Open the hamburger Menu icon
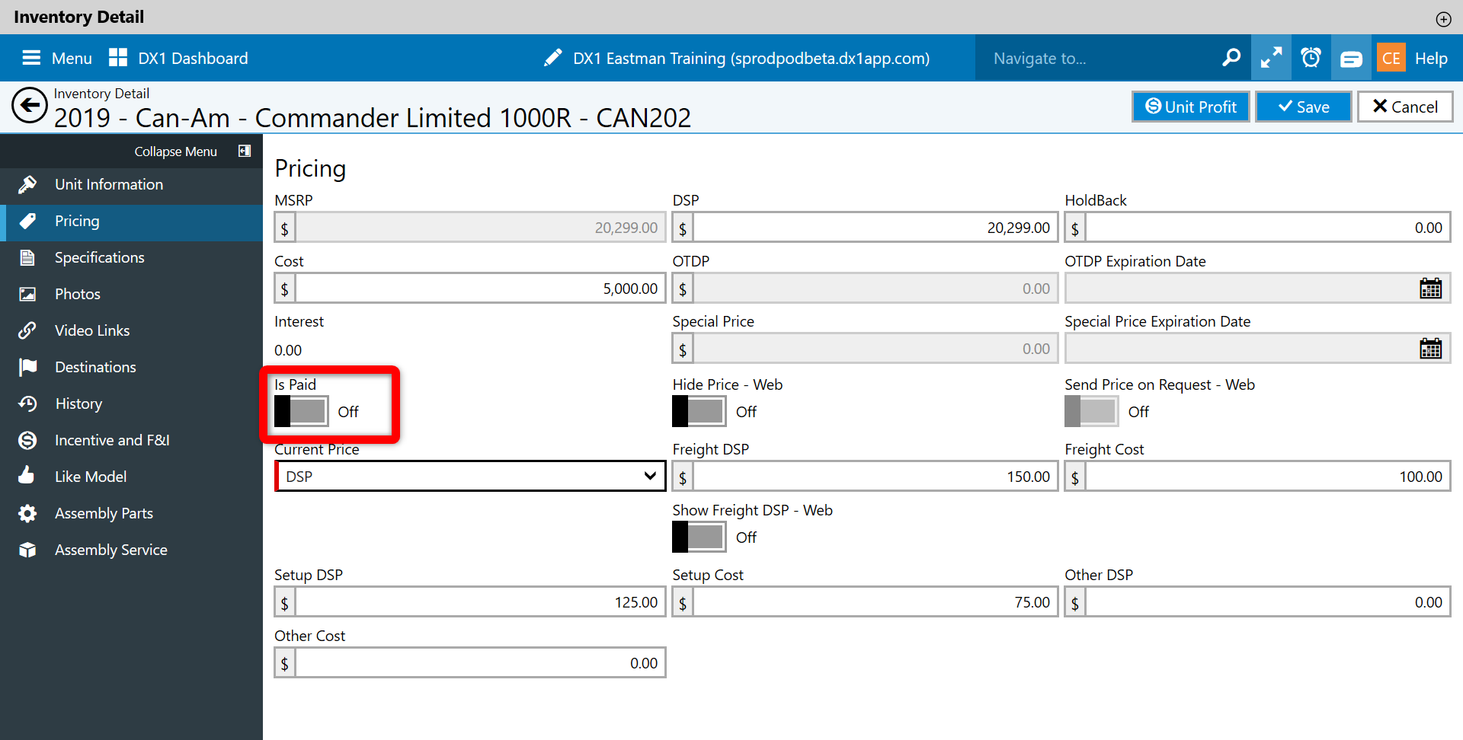 31,58
